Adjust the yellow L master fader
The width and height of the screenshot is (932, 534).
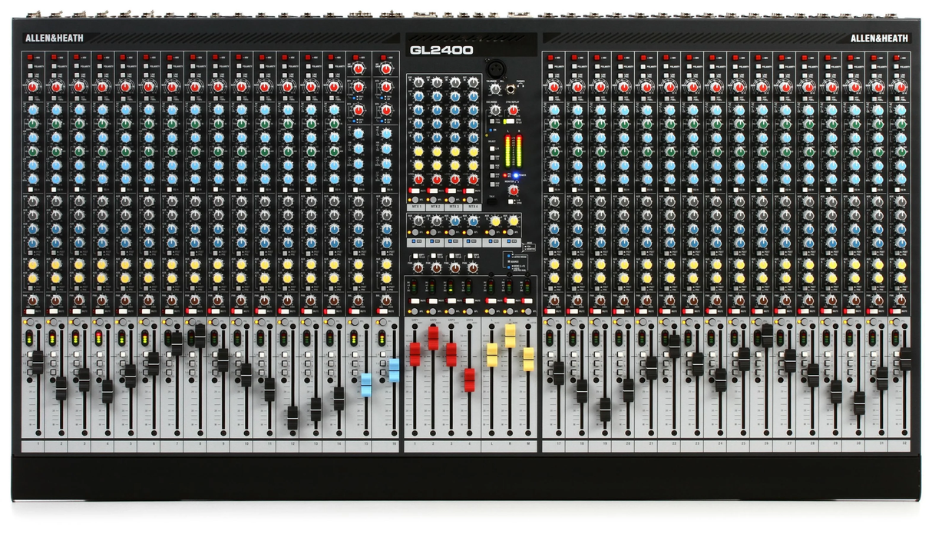(x=492, y=355)
